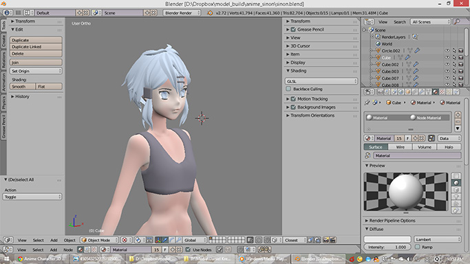Click the wrench modifier icon on Circle.002
Image resolution: width=470 pixels, height=264 pixels.
[417, 51]
